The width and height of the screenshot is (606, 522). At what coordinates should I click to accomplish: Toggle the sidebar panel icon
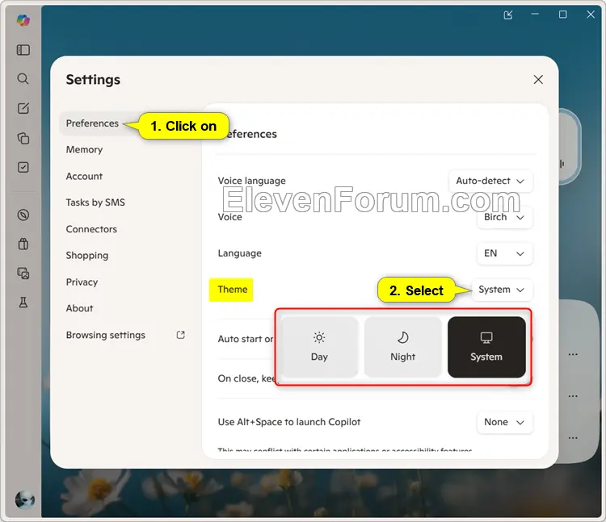23,50
